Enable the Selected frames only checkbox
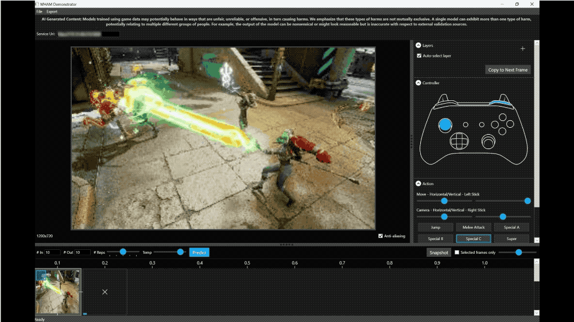 coord(457,252)
